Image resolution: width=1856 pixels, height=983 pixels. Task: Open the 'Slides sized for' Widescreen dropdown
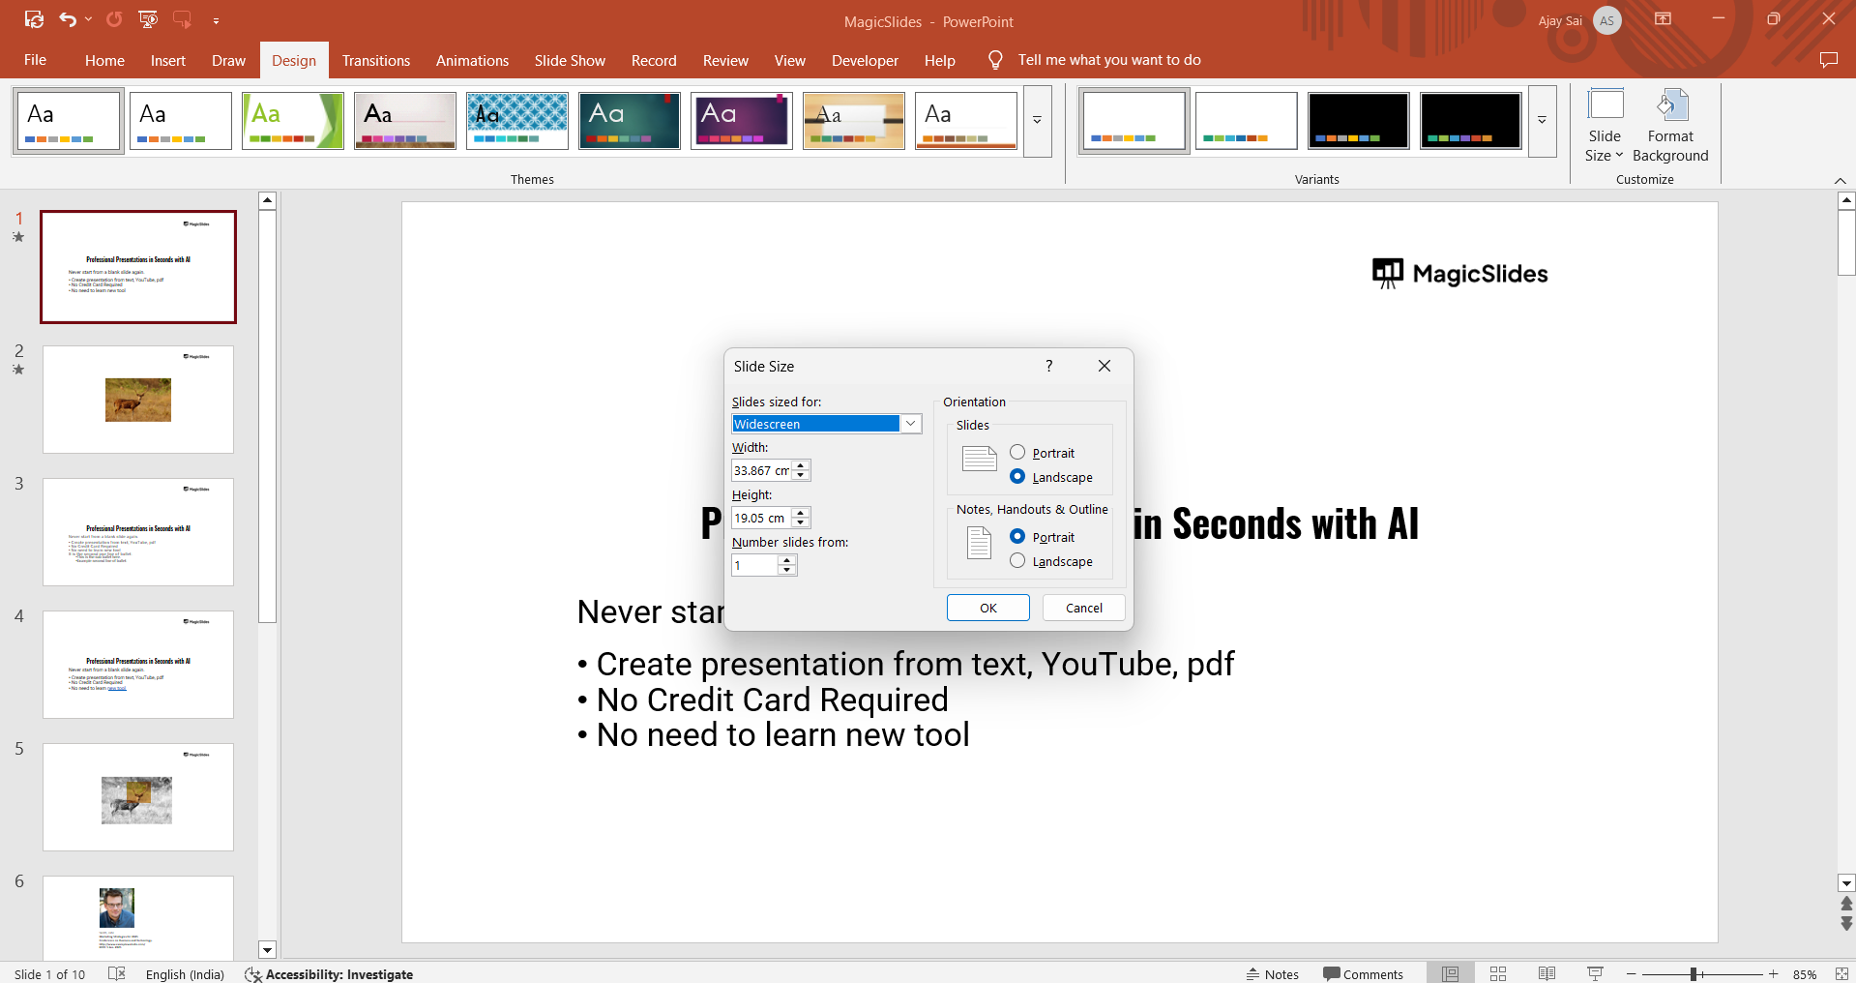[910, 424]
